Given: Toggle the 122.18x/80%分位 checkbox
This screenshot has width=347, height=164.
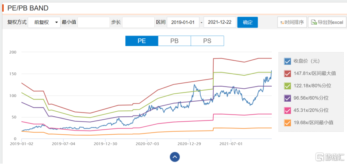Looking at the screenshot, I should click(x=287, y=86).
